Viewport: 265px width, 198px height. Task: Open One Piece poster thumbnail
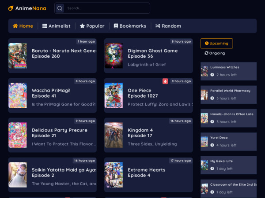(114, 95)
